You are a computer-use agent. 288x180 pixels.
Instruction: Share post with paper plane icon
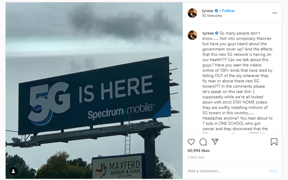click(215, 142)
